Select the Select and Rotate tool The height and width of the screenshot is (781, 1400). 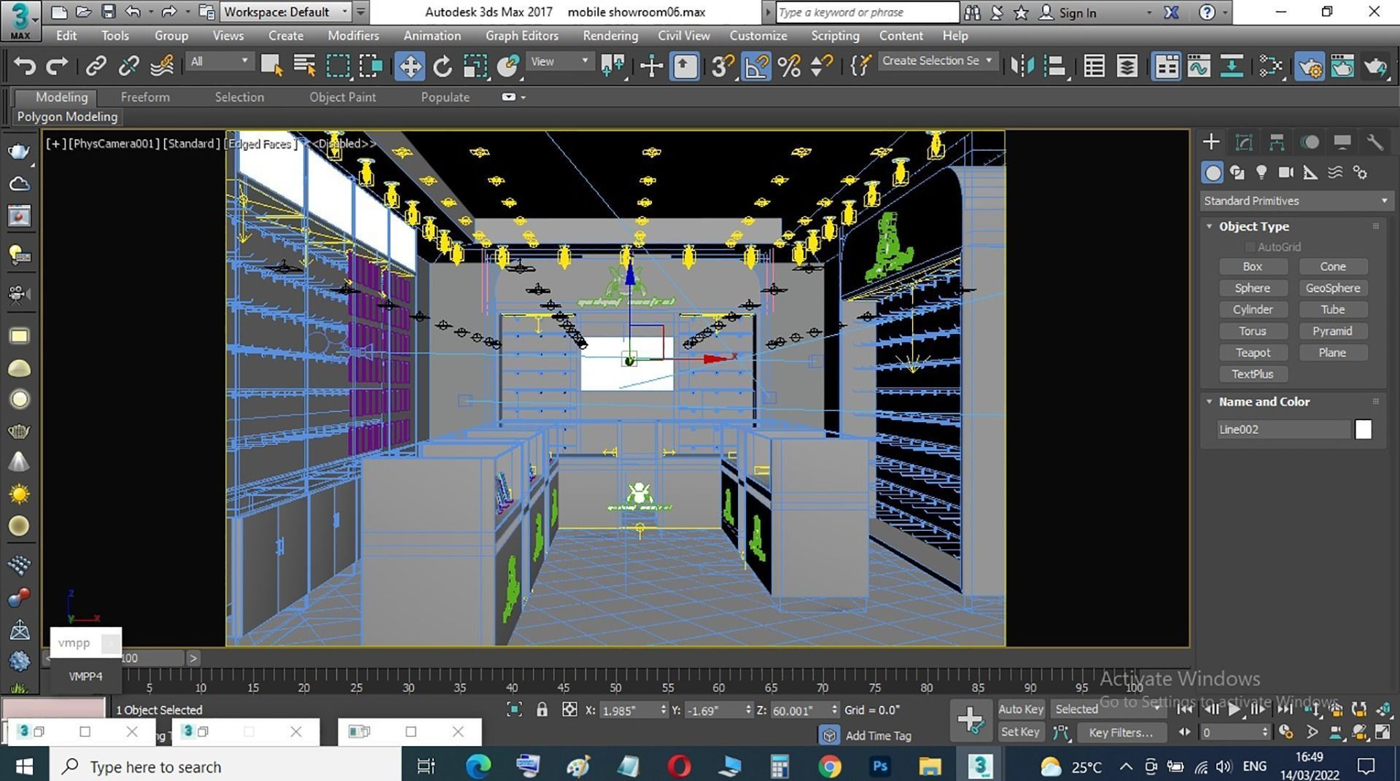(442, 66)
